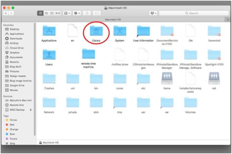Viewport: 232px width, 154px height.
Task: Switch to icon view
Action: coord(40,13)
